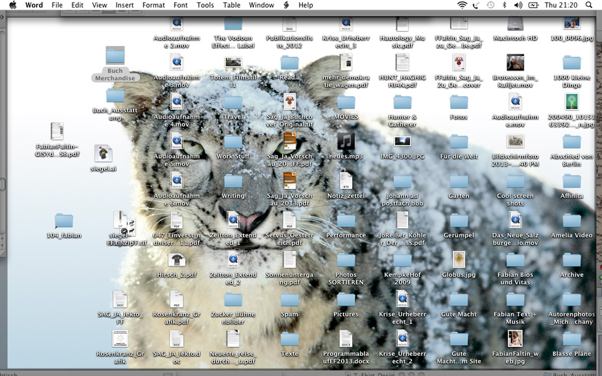The image size is (602, 376).
Task: Open the Table menu
Action: (232, 6)
